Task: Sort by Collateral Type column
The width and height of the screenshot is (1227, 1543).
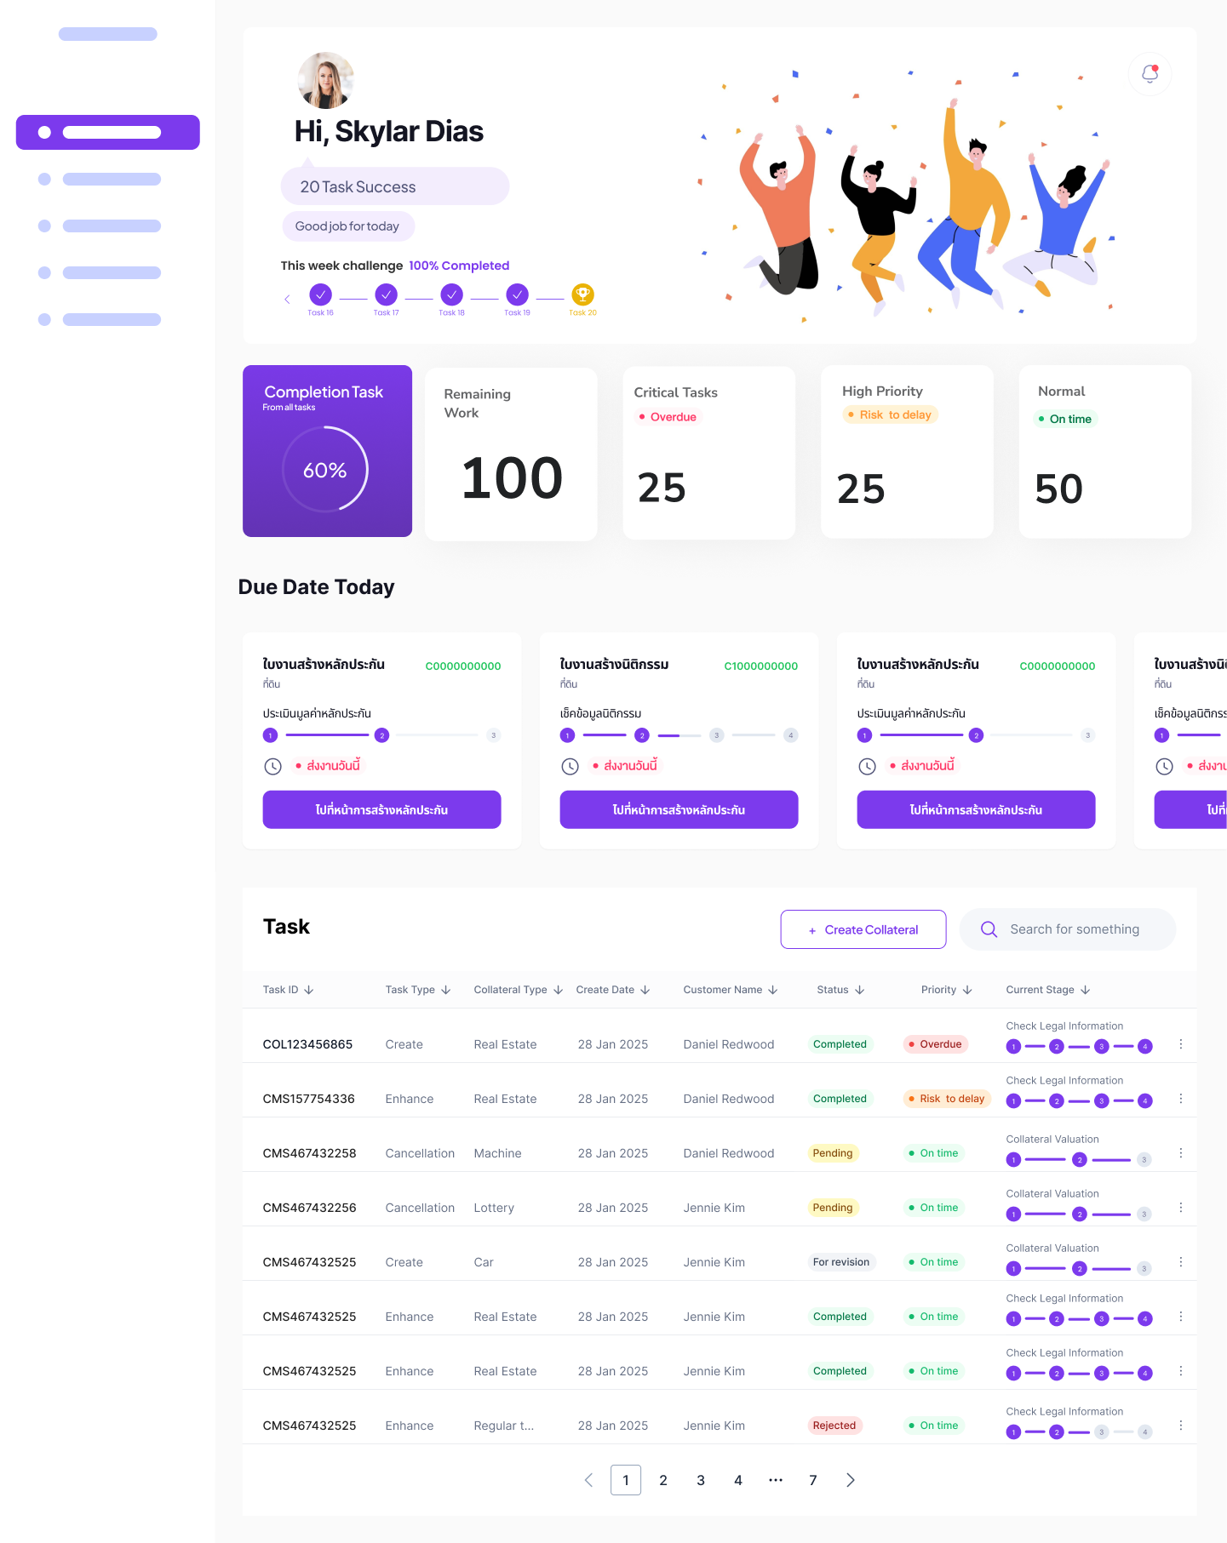Action: point(519,990)
